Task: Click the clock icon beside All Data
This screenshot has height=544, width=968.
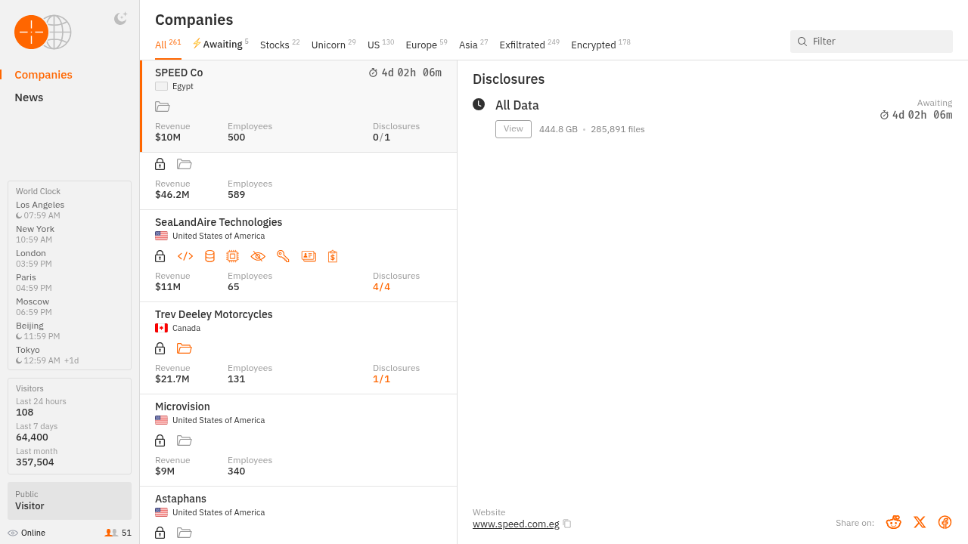Action: click(x=479, y=104)
